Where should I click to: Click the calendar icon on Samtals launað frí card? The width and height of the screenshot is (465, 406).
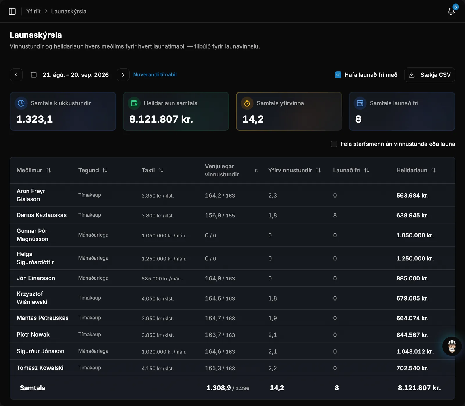[x=360, y=103]
